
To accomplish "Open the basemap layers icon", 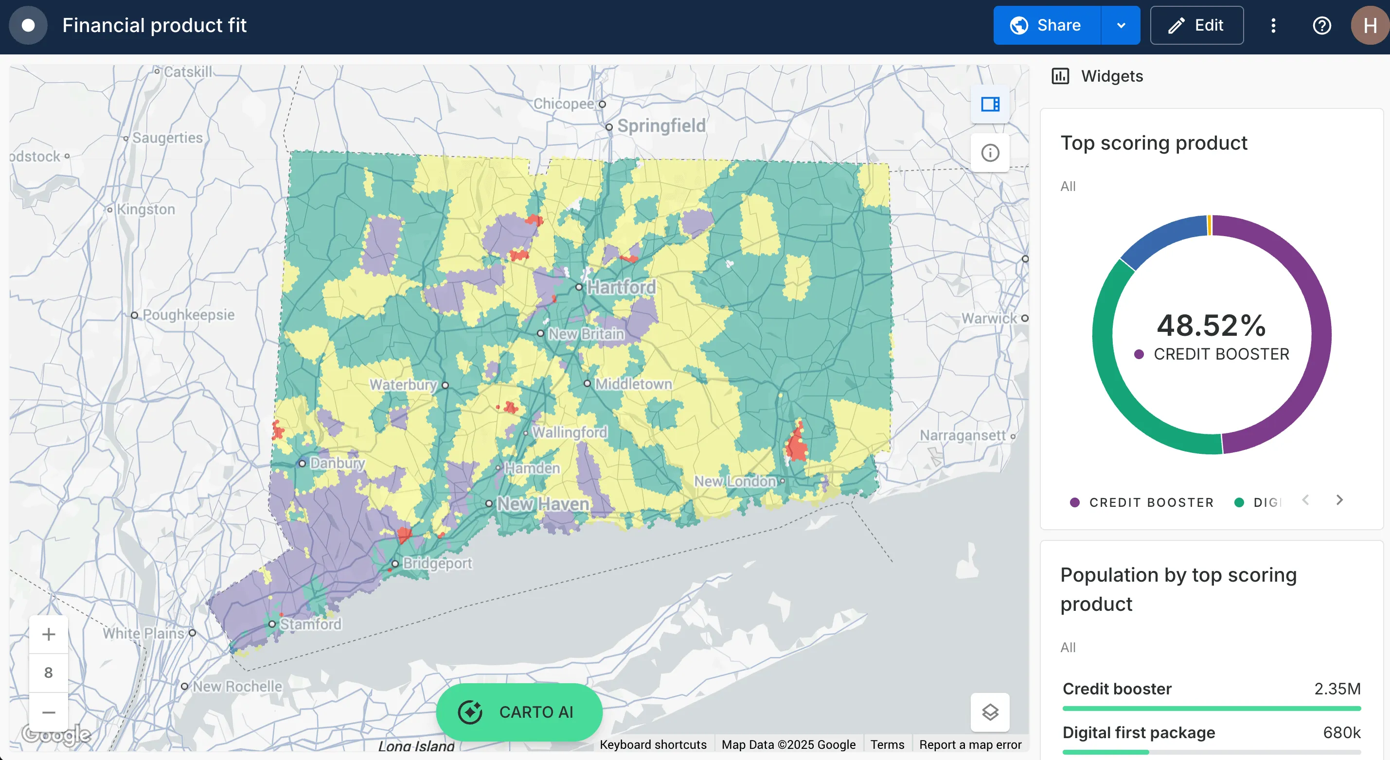I will 990,712.
